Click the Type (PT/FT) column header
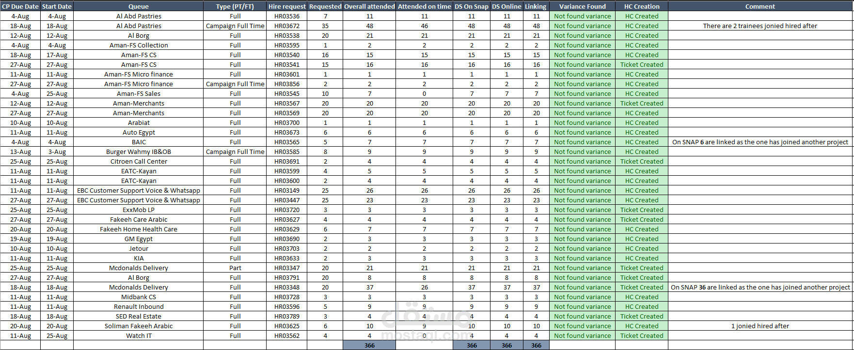Image resolution: width=854 pixels, height=350 pixels. [x=235, y=6]
